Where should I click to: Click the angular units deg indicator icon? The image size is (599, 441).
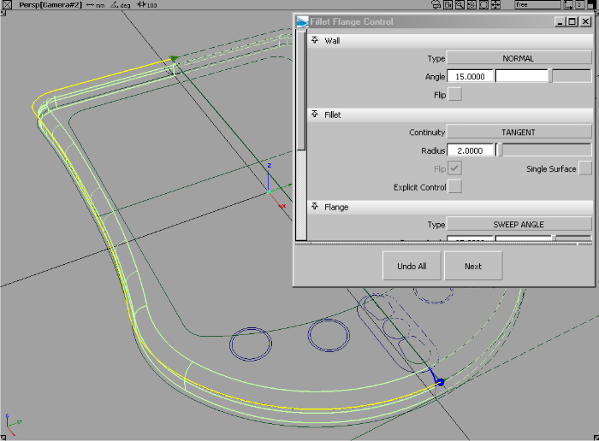point(121,5)
